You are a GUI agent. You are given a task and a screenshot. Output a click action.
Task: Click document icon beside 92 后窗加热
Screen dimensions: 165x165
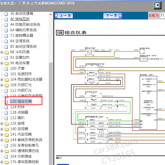tap(6, 58)
